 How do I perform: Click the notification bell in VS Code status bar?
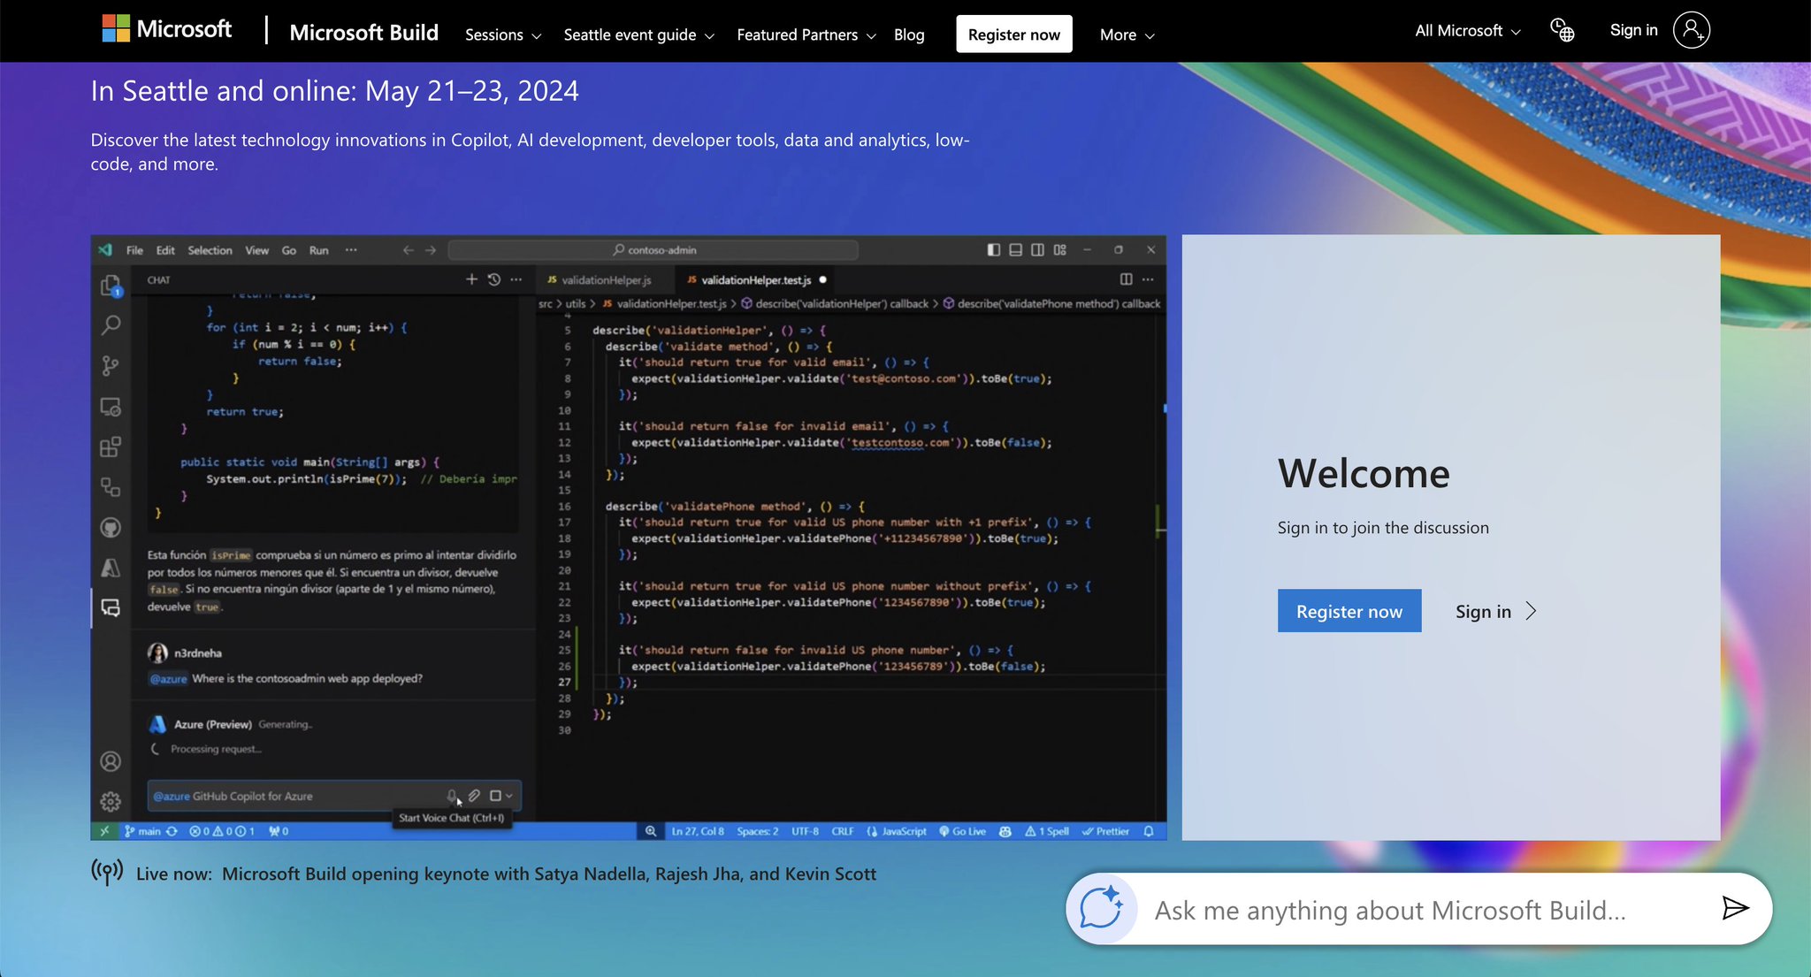click(x=1149, y=831)
